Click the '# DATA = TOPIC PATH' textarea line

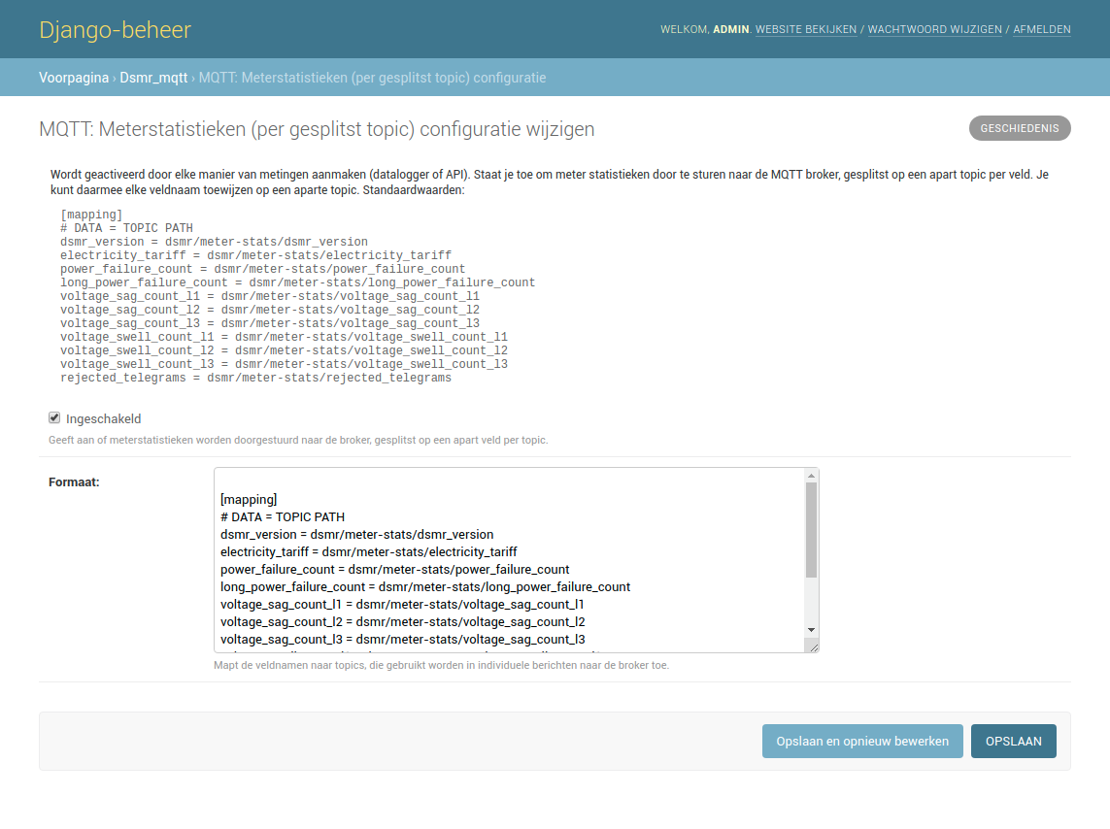pos(283,517)
